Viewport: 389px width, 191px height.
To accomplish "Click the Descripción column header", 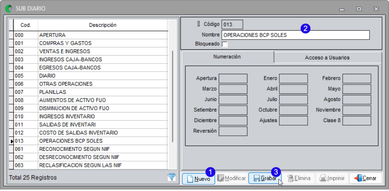I will tap(103, 25).
